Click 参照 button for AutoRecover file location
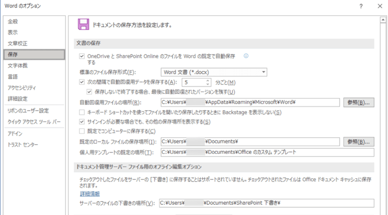The height and width of the screenshot is (215, 388). 359,102
